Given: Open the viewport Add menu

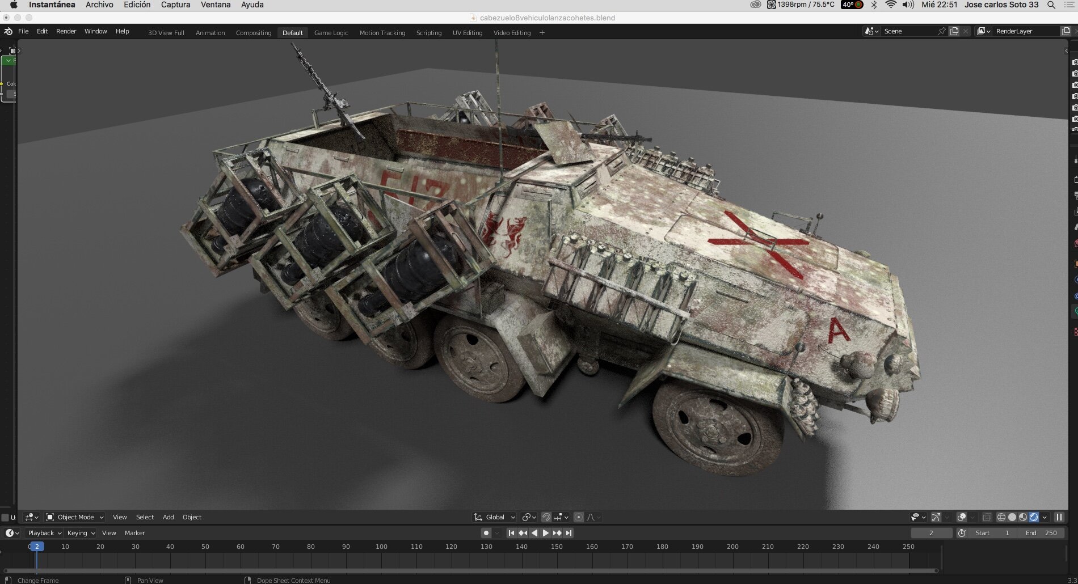Looking at the screenshot, I should 168,517.
